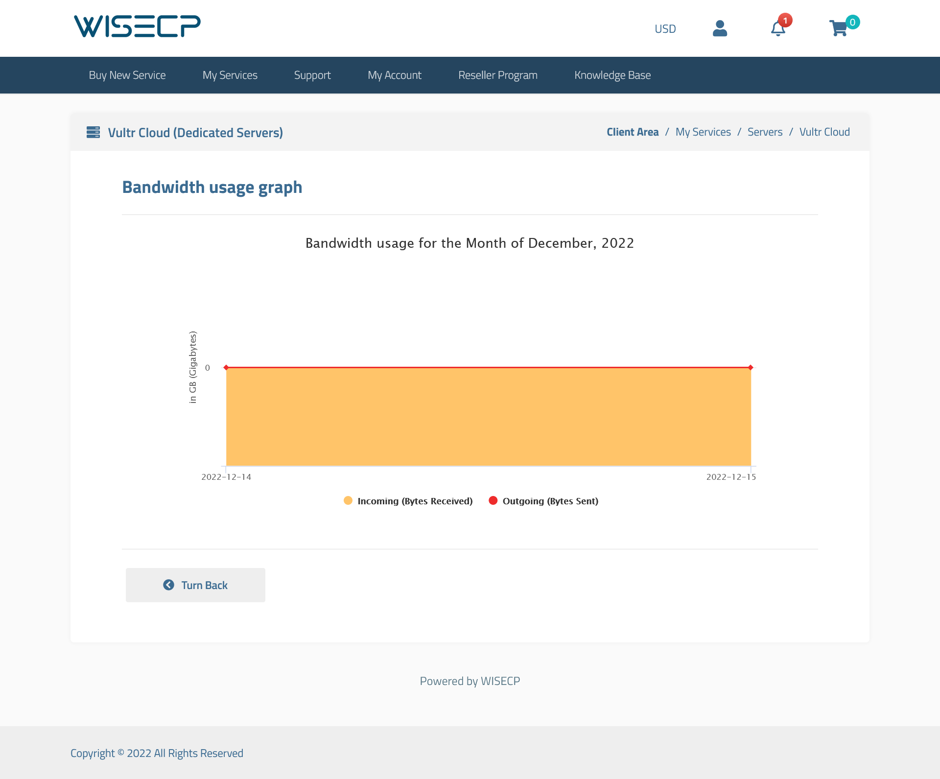Click the chart title for December, 2022
Viewport: 940px width, 779px height.
click(x=470, y=243)
